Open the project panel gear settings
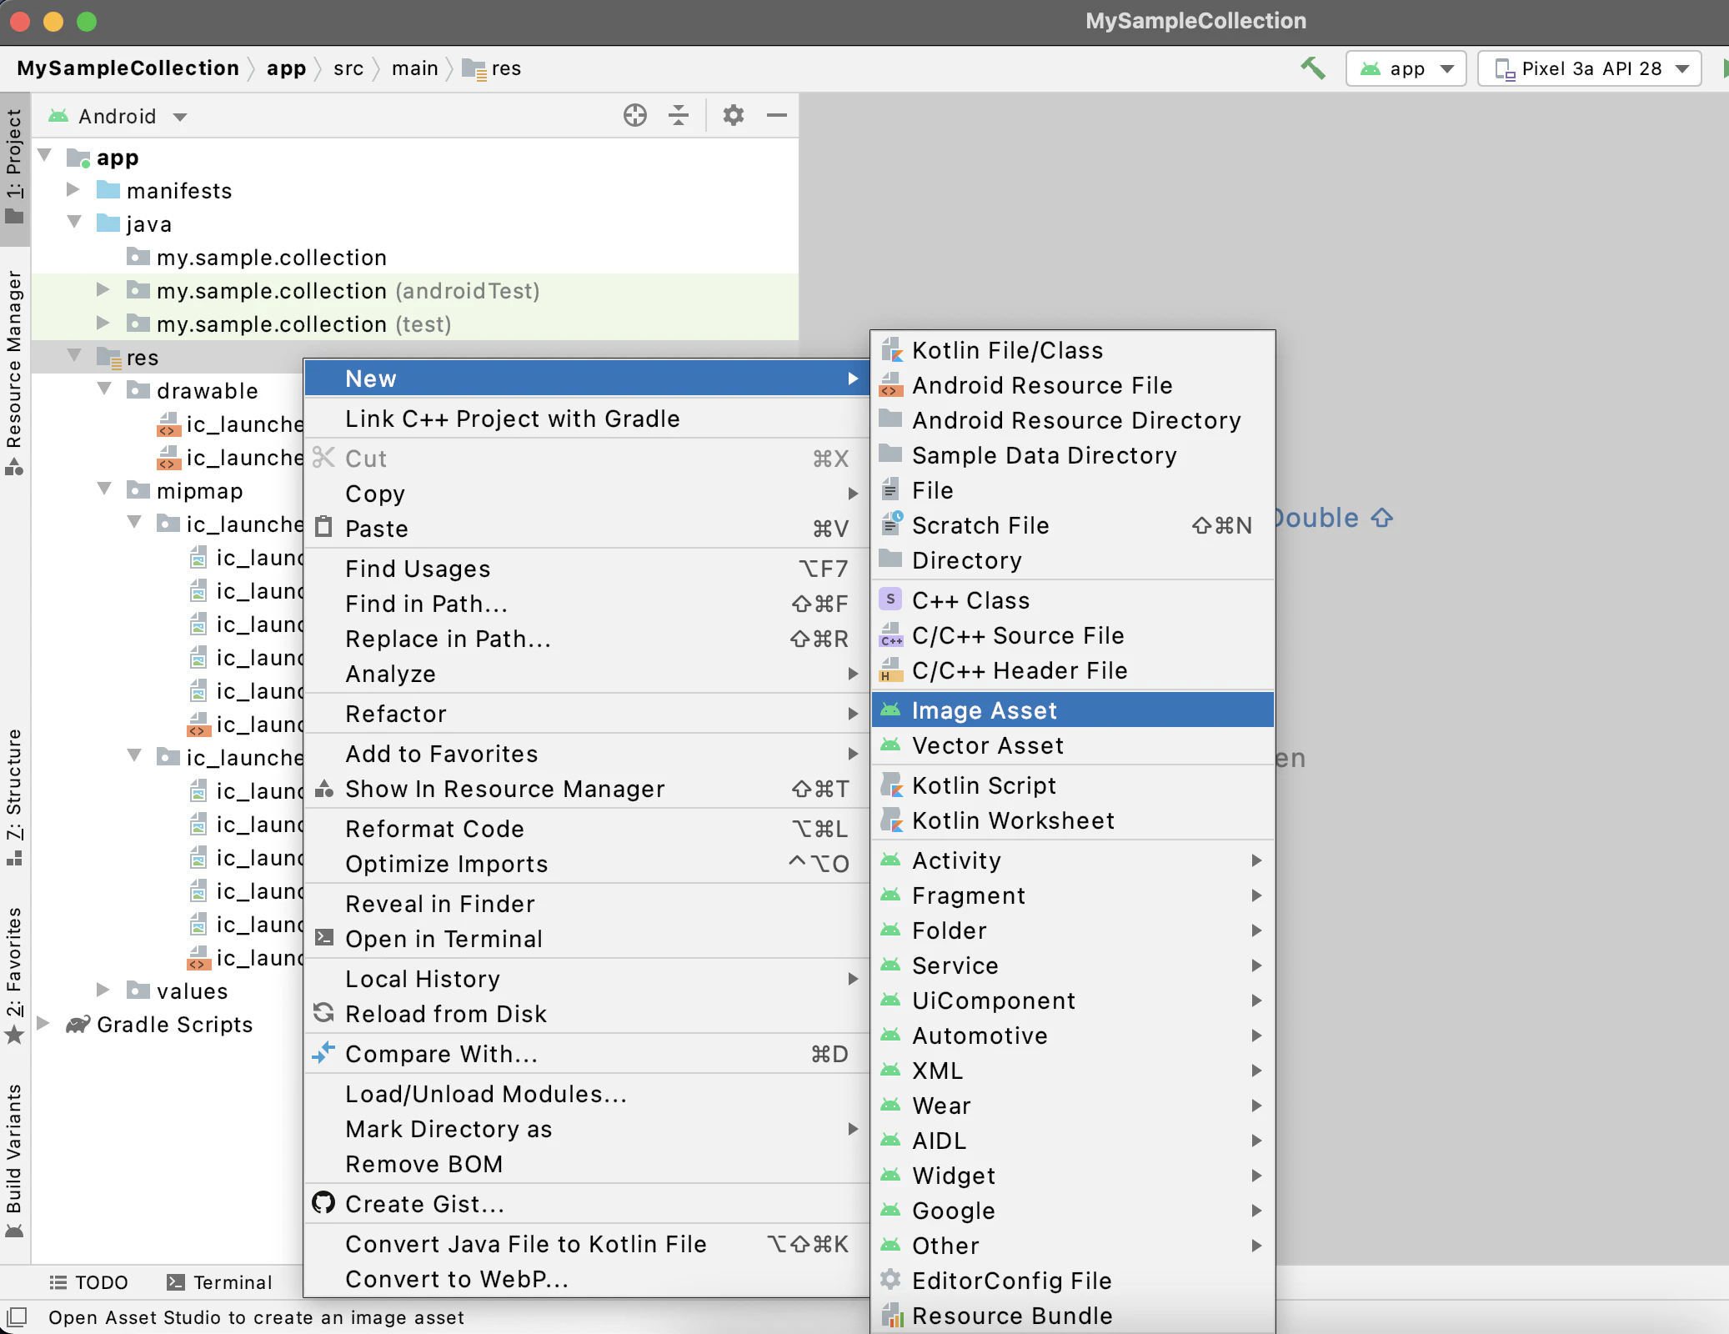 [x=734, y=115]
